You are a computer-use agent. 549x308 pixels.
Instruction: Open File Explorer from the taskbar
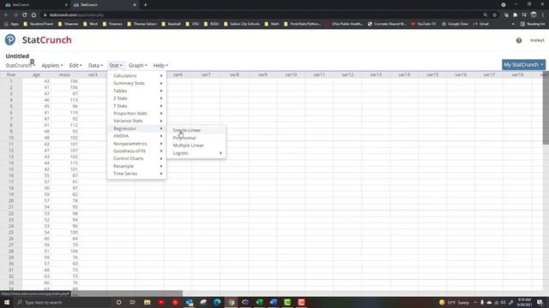pyautogui.click(x=147, y=302)
